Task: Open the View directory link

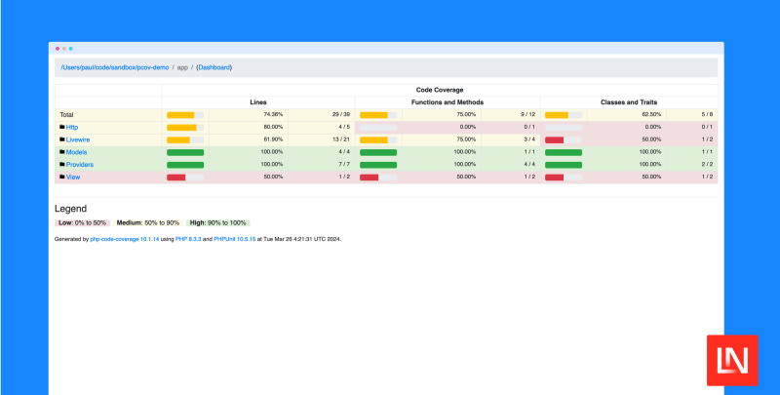Action: coord(73,178)
